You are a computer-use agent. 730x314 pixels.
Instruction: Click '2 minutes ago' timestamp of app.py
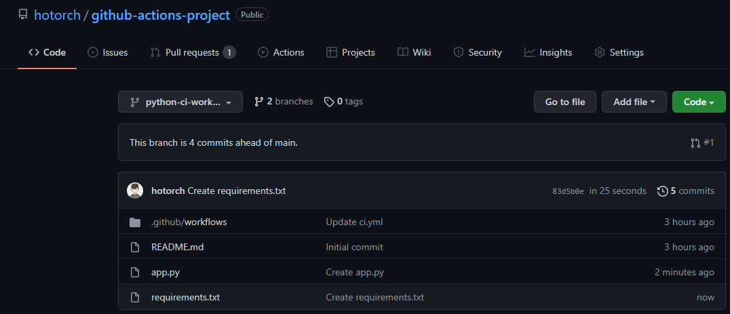[685, 272]
